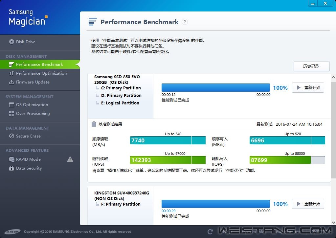336x238 pixels.
Task: Click the Over Provisioning grid icon
Action: pyautogui.click(x=11, y=114)
